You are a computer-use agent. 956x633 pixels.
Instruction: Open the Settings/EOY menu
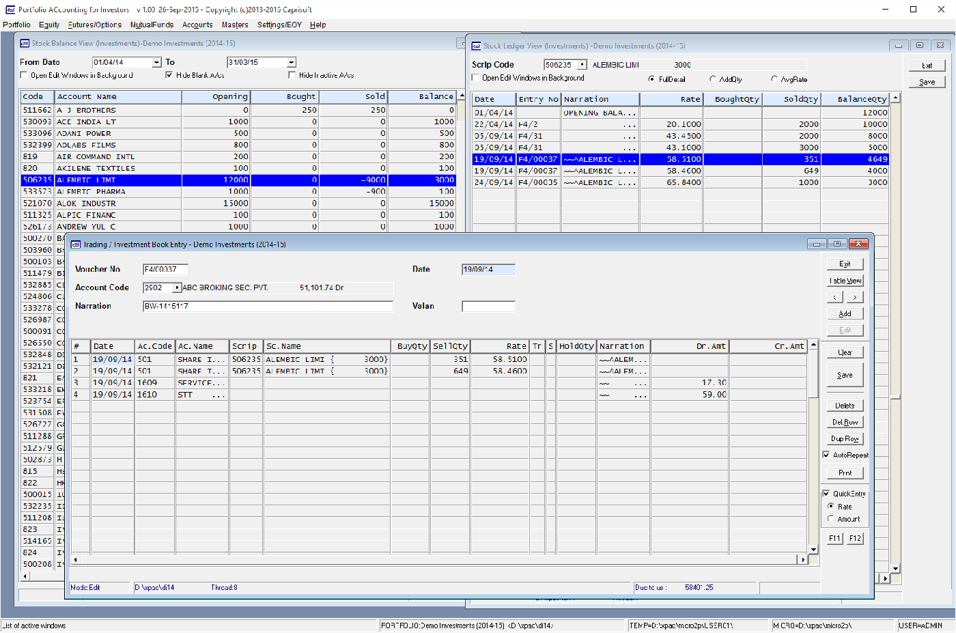279,25
